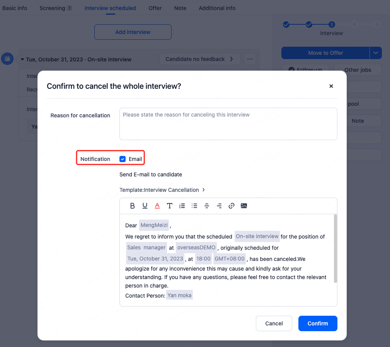Screen dimensions: 390x347
Task: Insert a bulleted list in email
Action: coord(194,206)
